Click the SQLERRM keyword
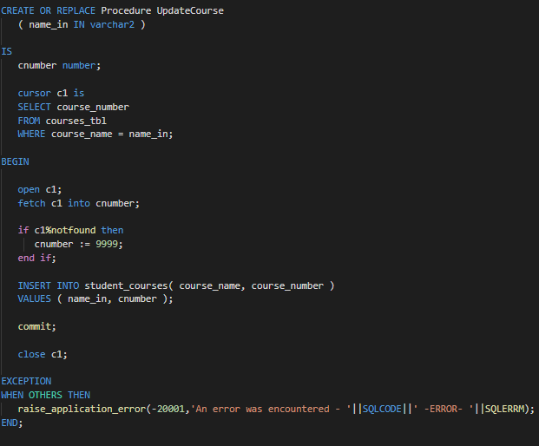The width and height of the screenshot is (539, 446). coord(504,409)
